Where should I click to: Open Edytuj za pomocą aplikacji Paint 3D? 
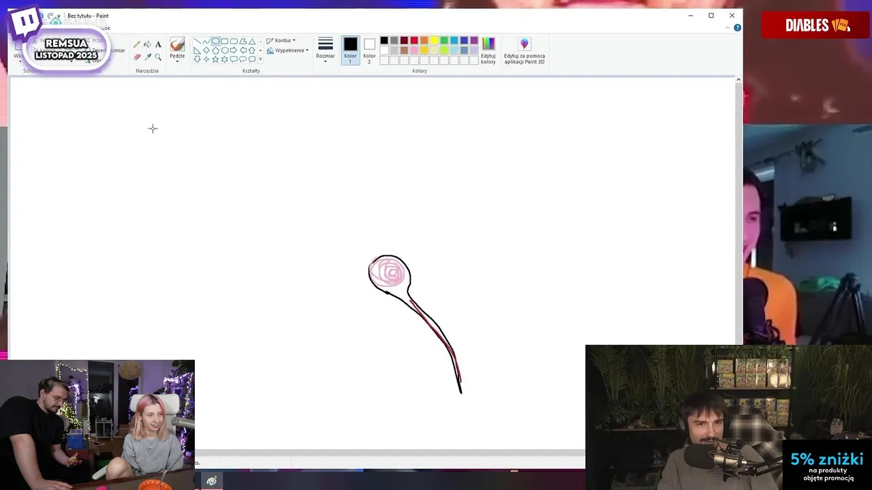[525, 50]
